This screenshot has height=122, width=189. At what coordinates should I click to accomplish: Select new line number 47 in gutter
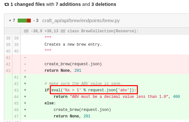(16, 116)
